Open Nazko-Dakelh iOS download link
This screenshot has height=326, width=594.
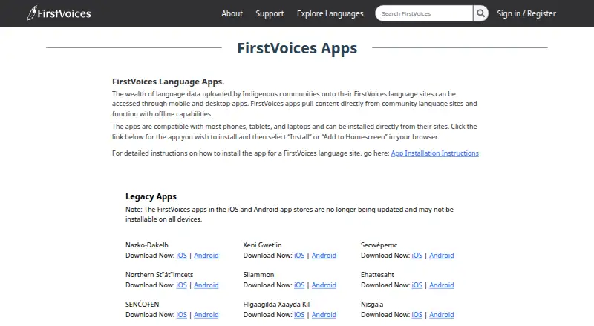point(181,256)
